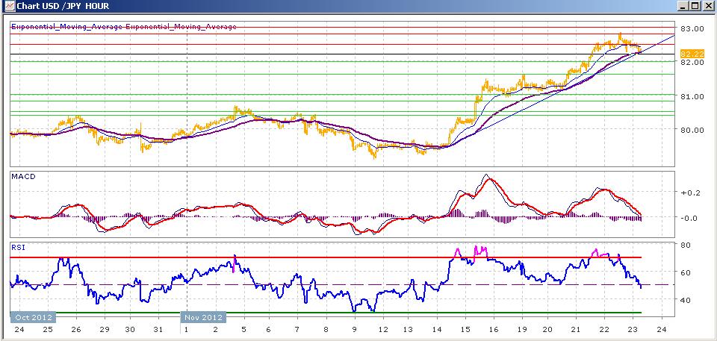Select the RSI panel label
Viewport: 717px width, 341px height.
coord(17,248)
